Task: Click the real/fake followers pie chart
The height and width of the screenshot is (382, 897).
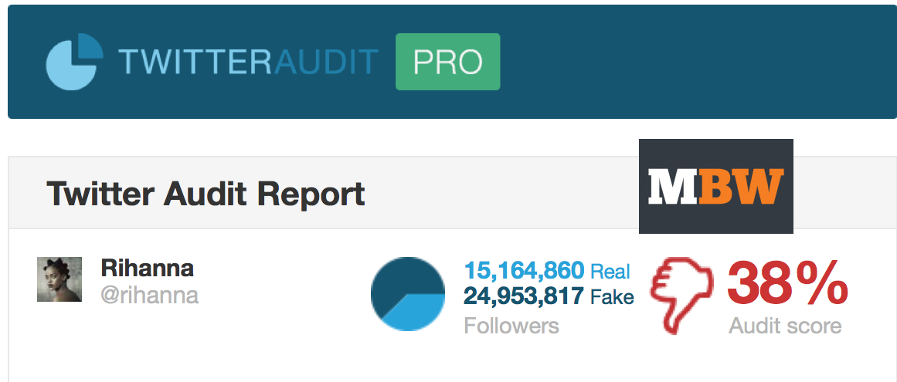Action: (408, 294)
